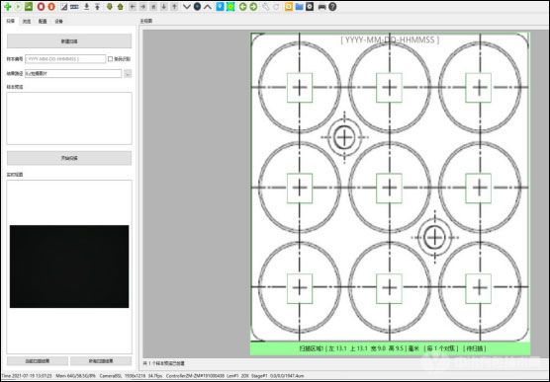Click the downward chevron toolbar icon
Image resolution: width=550 pixels, height=382 pixels.
(187, 6)
